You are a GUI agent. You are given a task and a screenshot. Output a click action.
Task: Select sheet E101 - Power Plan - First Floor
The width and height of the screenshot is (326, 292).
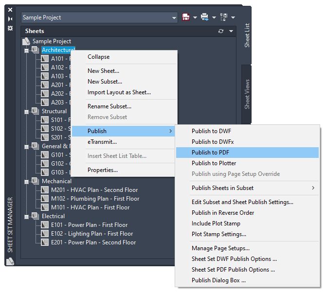[x=89, y=225]
